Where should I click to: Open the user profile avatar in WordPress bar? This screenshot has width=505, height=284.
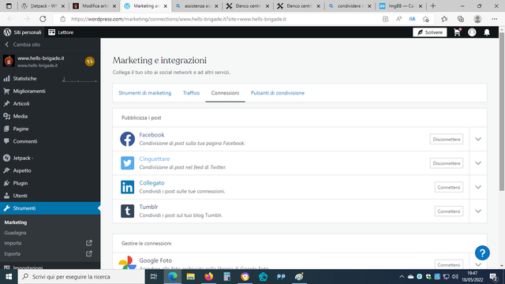(x=472, y=32)
